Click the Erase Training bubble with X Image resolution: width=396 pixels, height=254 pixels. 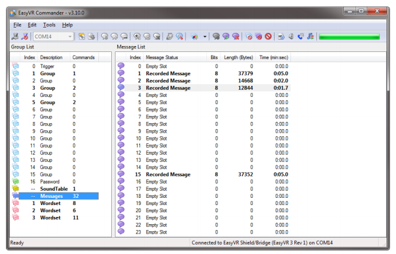157,36
